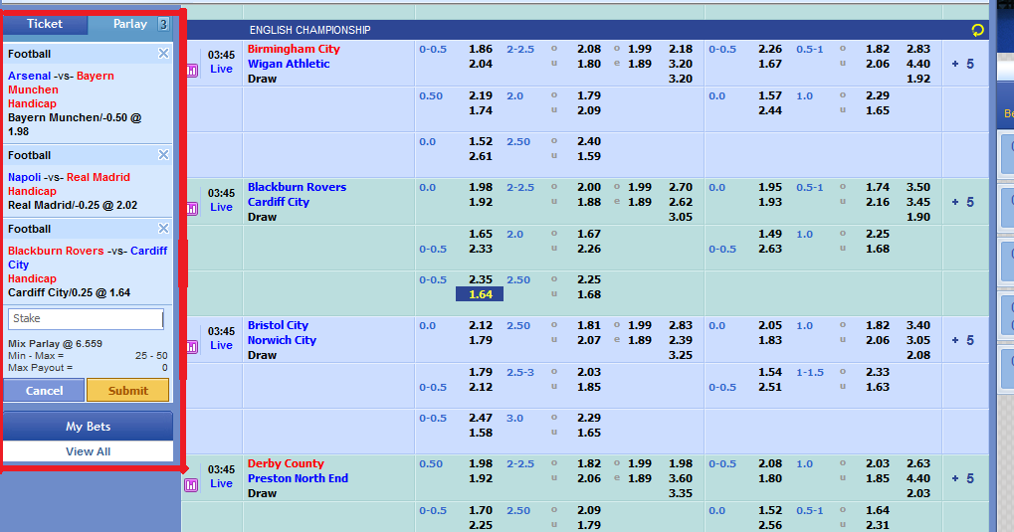This screenshot has width=1014, height=532.
Task: Open Bristol City team link
Action: 278,326
